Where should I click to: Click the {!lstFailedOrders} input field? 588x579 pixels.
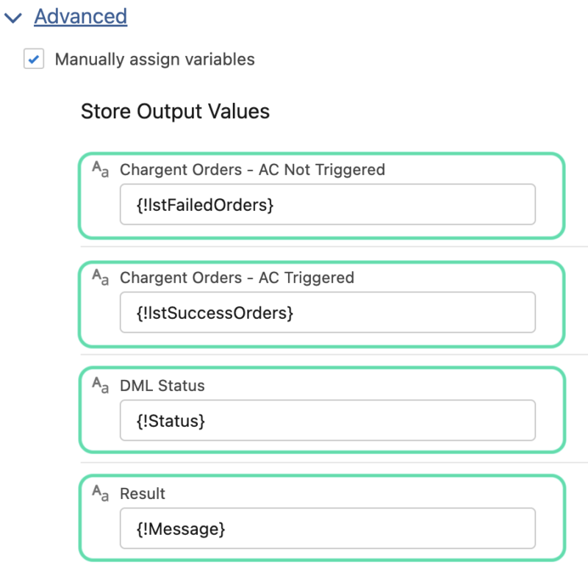[328, 204]
